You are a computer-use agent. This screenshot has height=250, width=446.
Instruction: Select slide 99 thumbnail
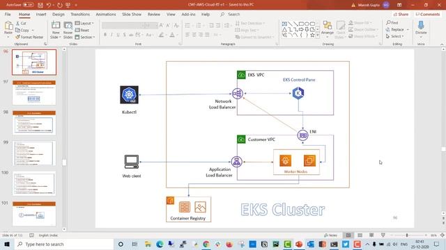click(x=34, y=153)
